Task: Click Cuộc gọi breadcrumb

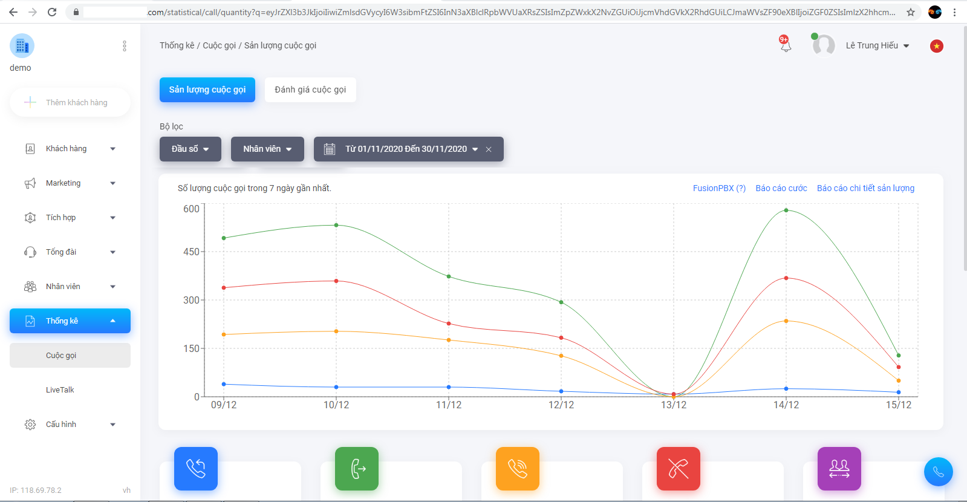Action: [x=220, y=45]
